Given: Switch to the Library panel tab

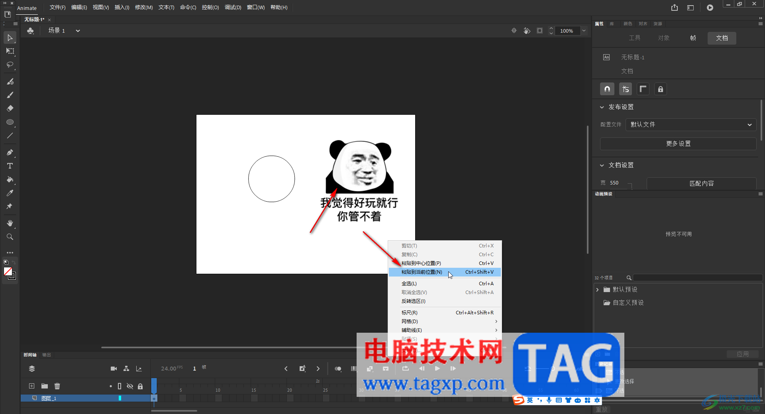Looking at the screenshot, I should 612,24.
